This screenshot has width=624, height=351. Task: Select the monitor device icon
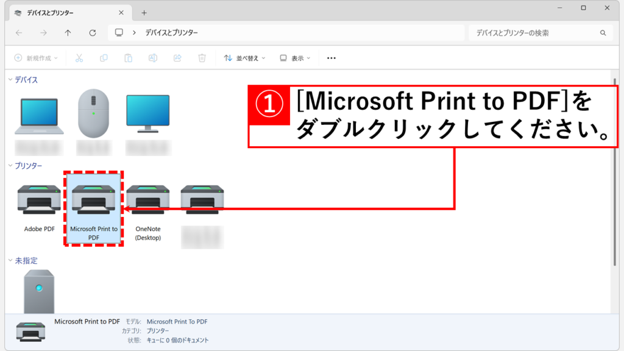pyautogui.click(x=147, y=114)
